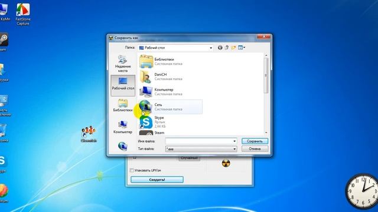Open the Recycle Bin desktop icon
Screen dimensions: 378x212
point(4,133)
